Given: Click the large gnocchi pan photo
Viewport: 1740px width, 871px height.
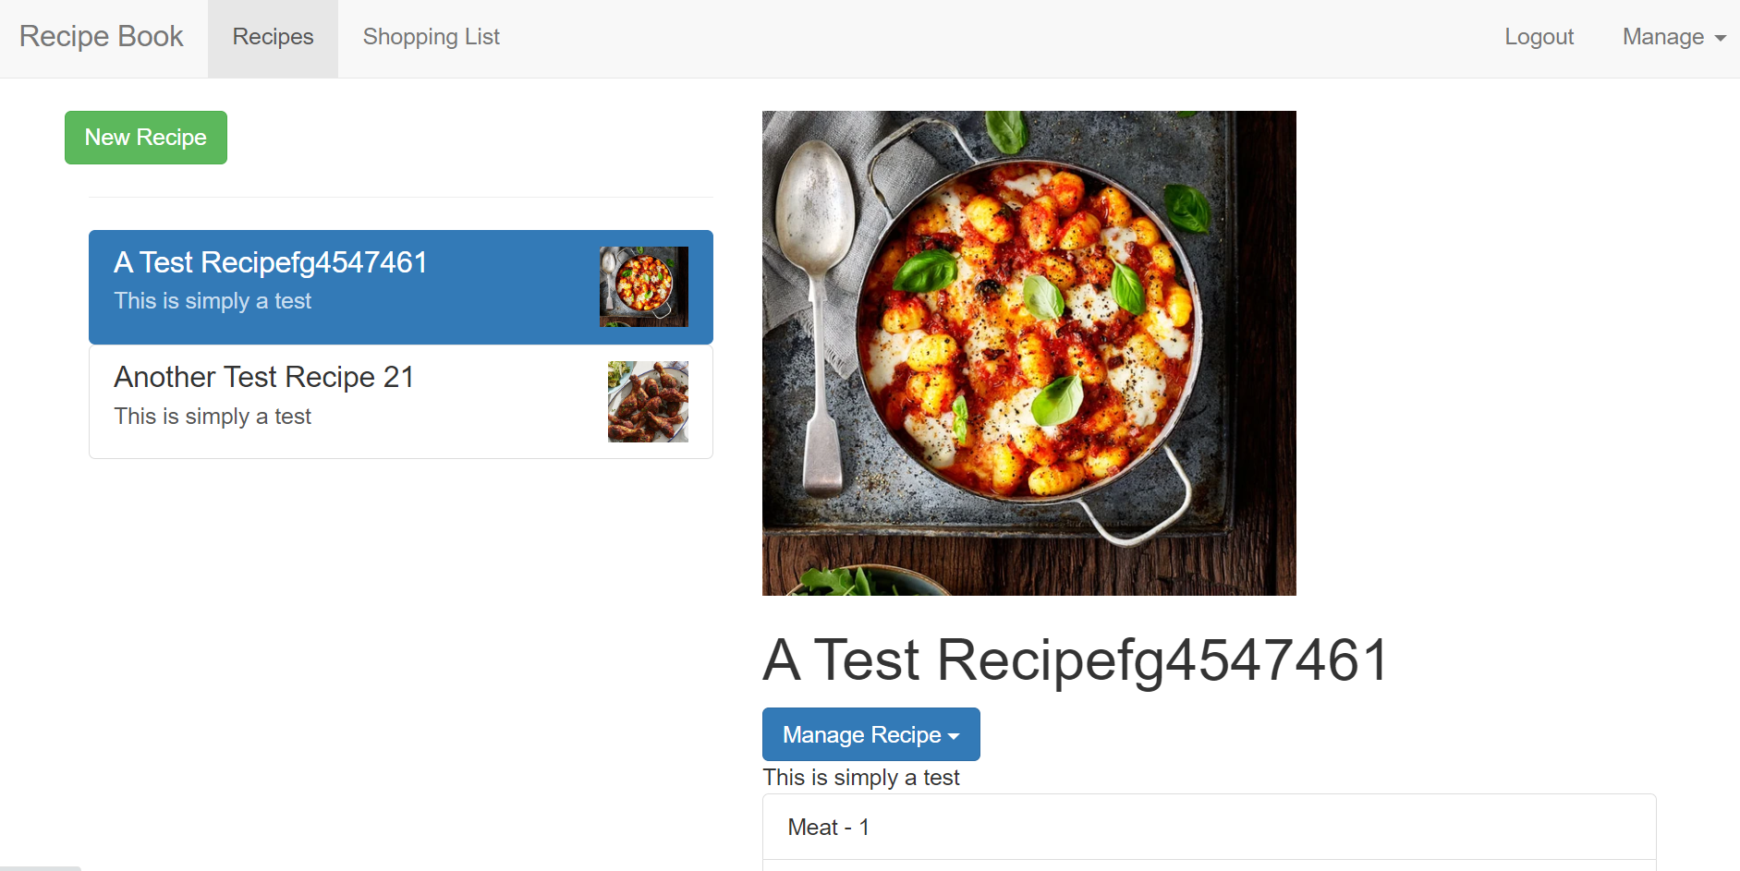Looking at the screenshot, I should point(1028,353).
